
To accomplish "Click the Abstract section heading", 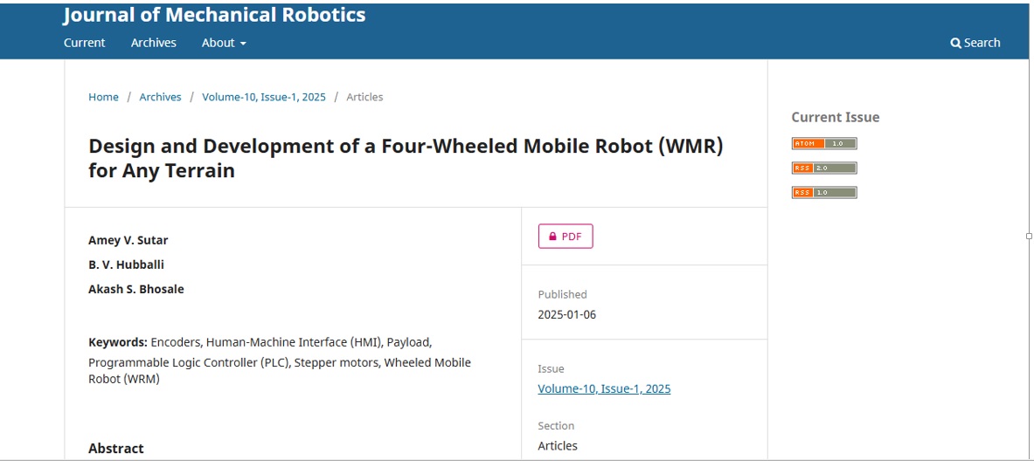I will [116, 449].
